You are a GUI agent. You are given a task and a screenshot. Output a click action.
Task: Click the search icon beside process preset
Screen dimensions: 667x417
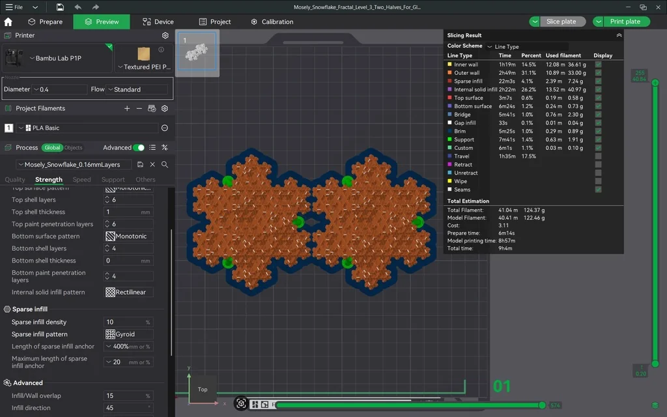tap(165, 165)
